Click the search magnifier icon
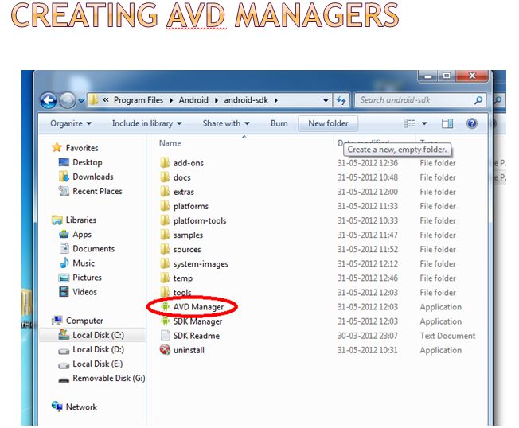The width and height of the screenshot is (519, 428). [478, 100]
